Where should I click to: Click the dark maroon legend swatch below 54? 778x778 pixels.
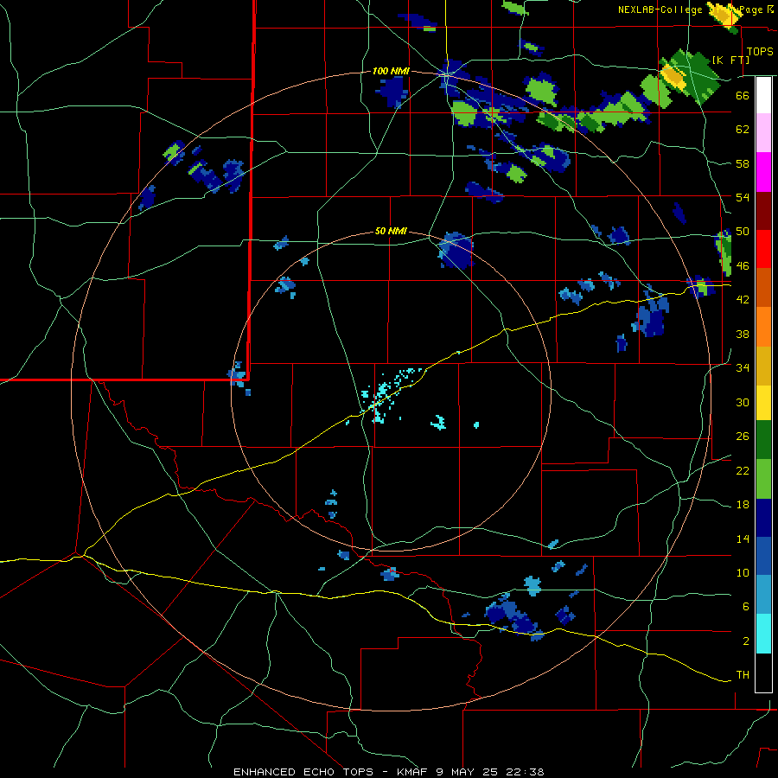coord(763,210)
